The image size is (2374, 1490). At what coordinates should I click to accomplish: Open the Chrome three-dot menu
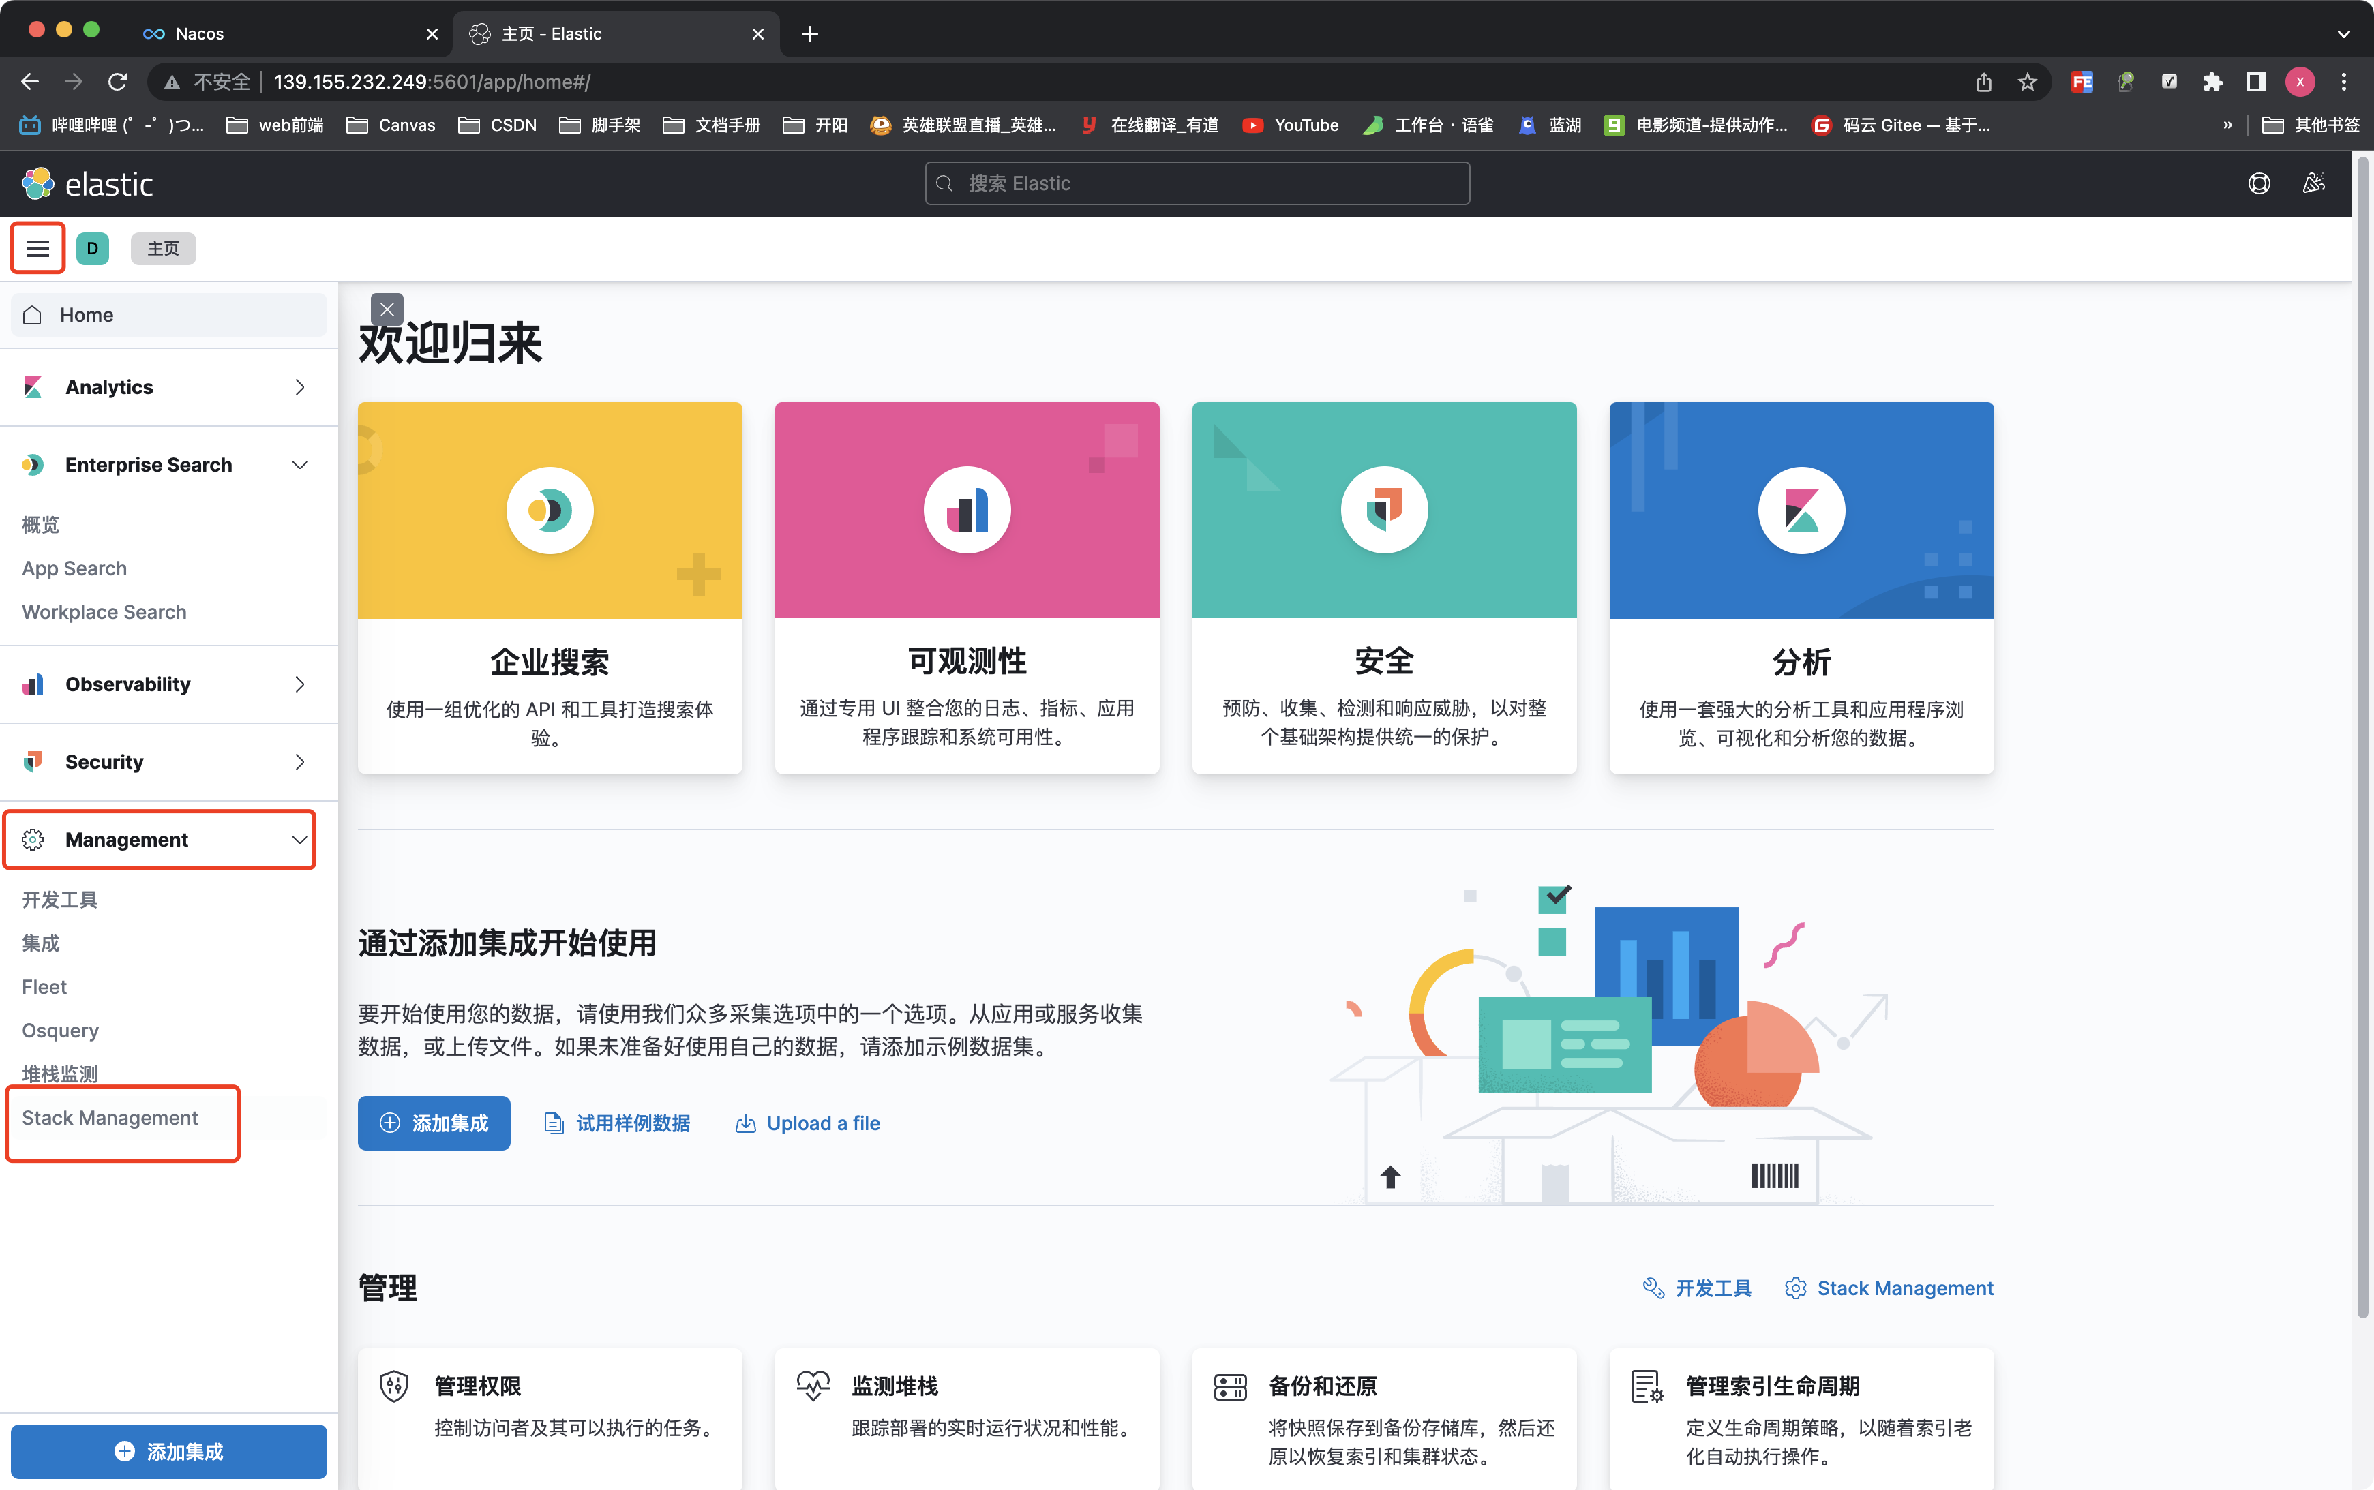pyautogui.click(x=2343, y=82)
